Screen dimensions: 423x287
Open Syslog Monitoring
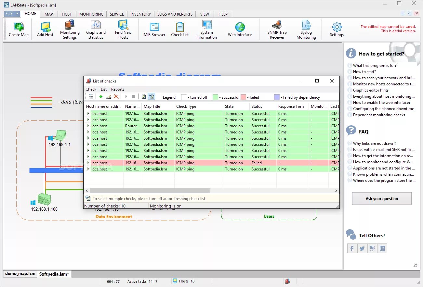(x=306, y=25)
